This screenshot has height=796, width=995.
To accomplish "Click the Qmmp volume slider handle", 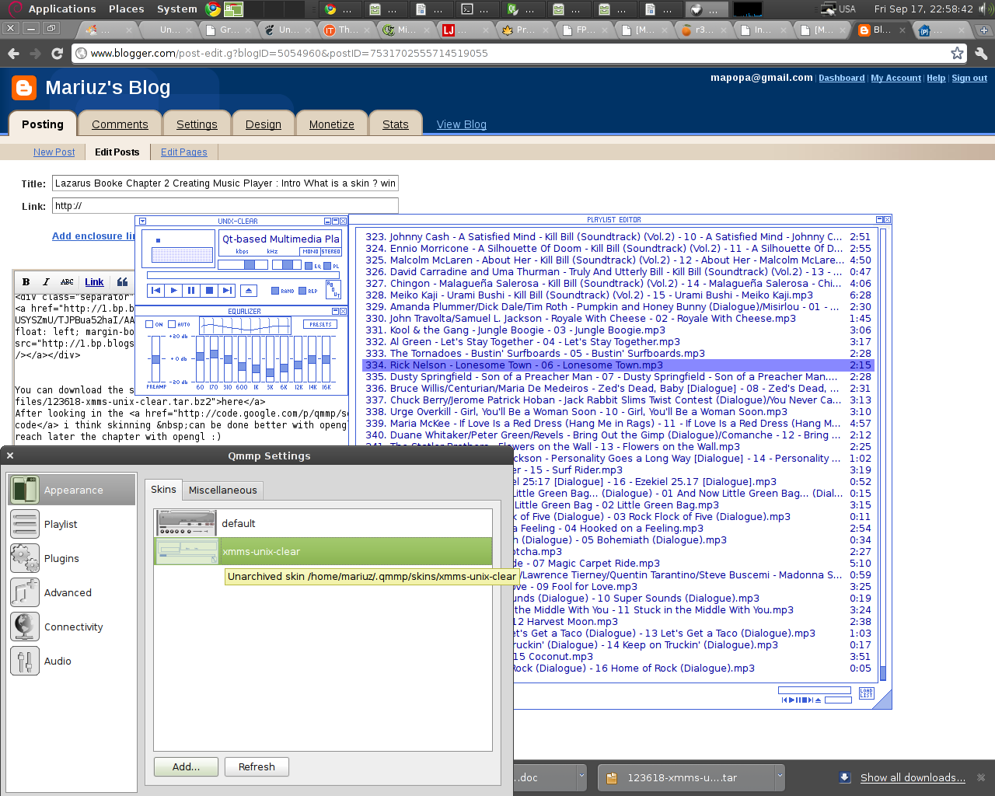I will (x=249, y=265).
